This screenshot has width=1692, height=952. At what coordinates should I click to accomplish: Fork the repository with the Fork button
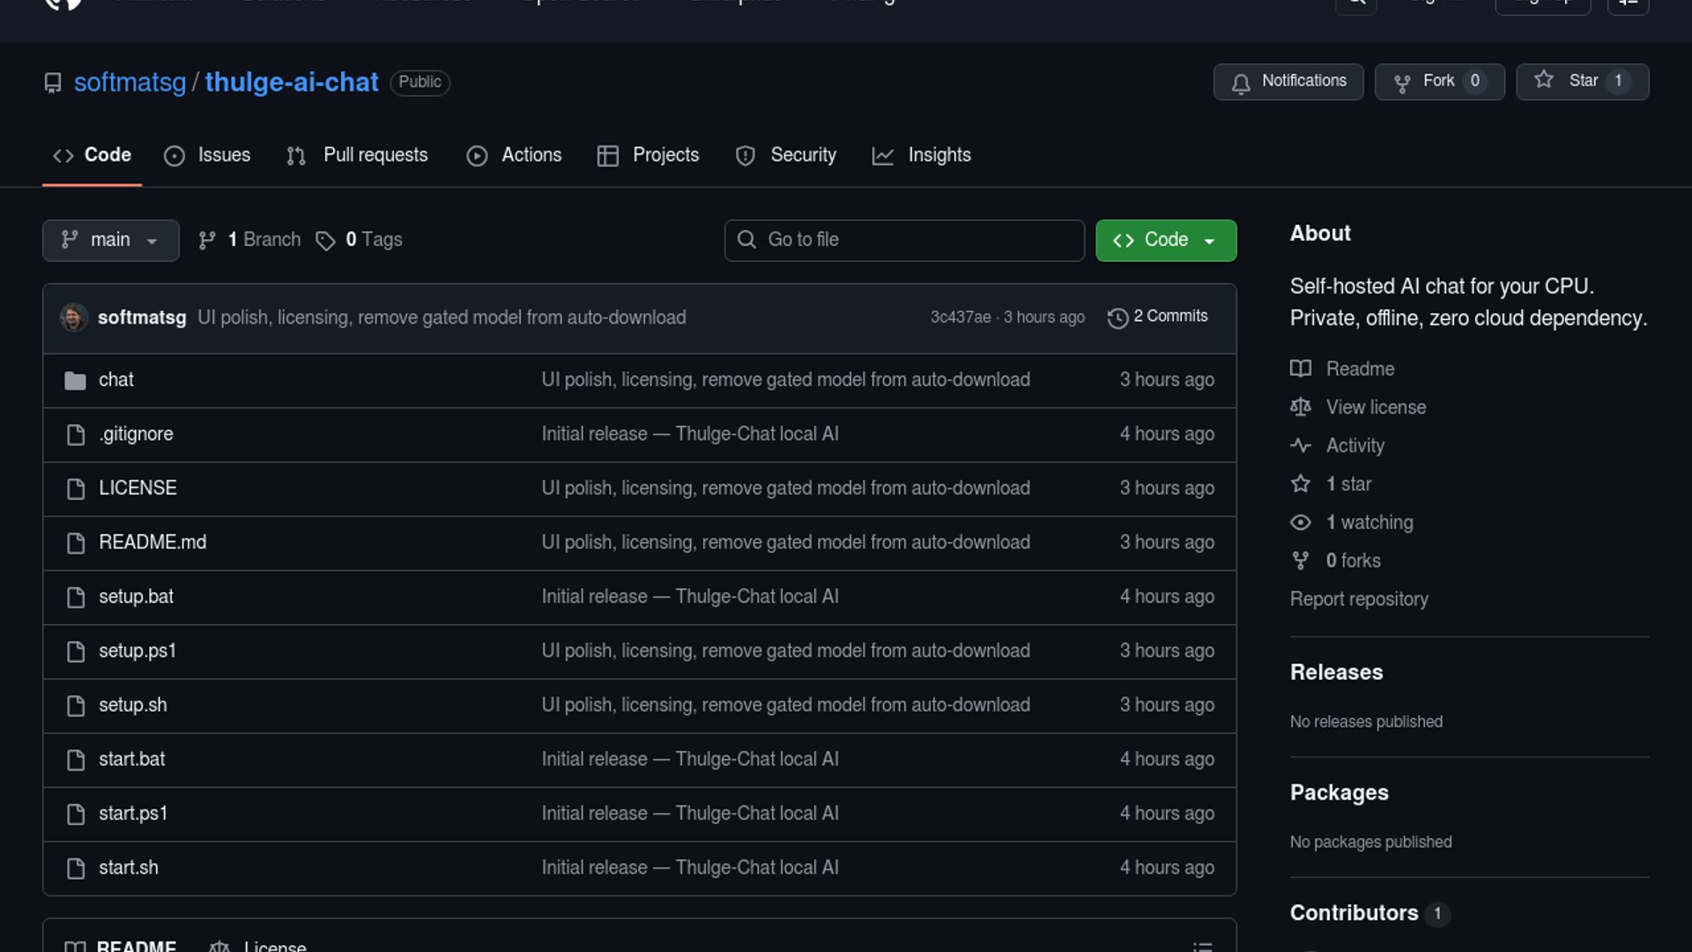pyautogui.click(x=1439, y=81)
